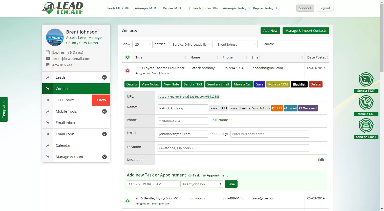The width and height of the screenshot is (384, 211).
Task: Click the phone icon beside 425-382-7443
Action: tap(48, 65)
